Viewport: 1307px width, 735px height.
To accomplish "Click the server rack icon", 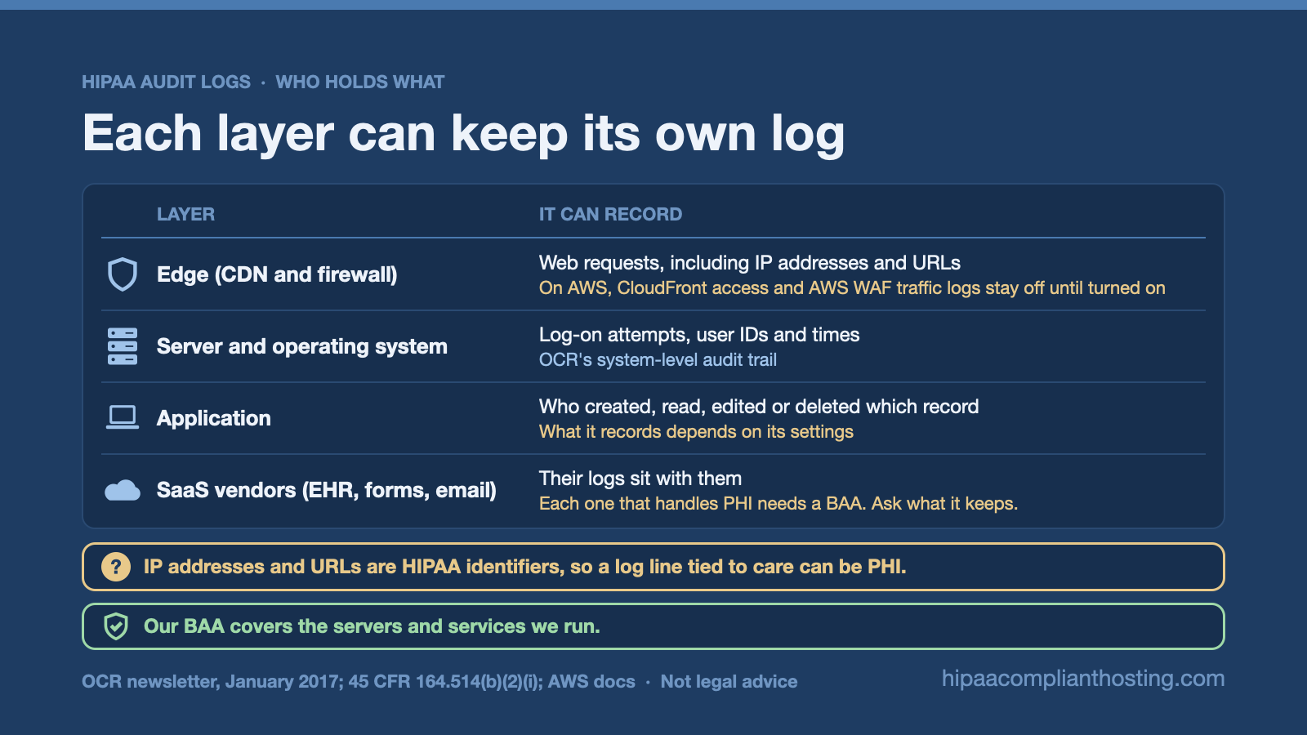I will (x=123, y=346).
